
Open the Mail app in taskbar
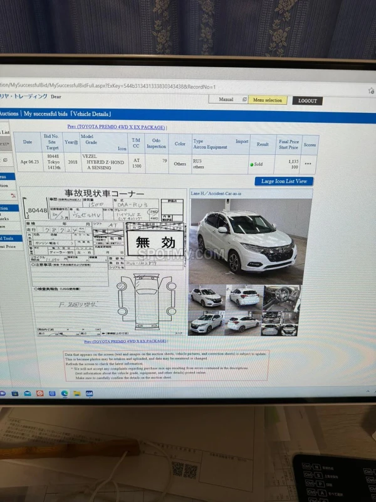(28, 393)
